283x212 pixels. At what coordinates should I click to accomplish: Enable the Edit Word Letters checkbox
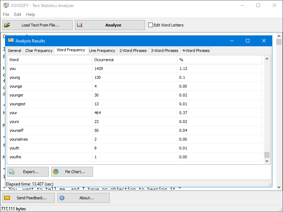click(x=150, y=25)
